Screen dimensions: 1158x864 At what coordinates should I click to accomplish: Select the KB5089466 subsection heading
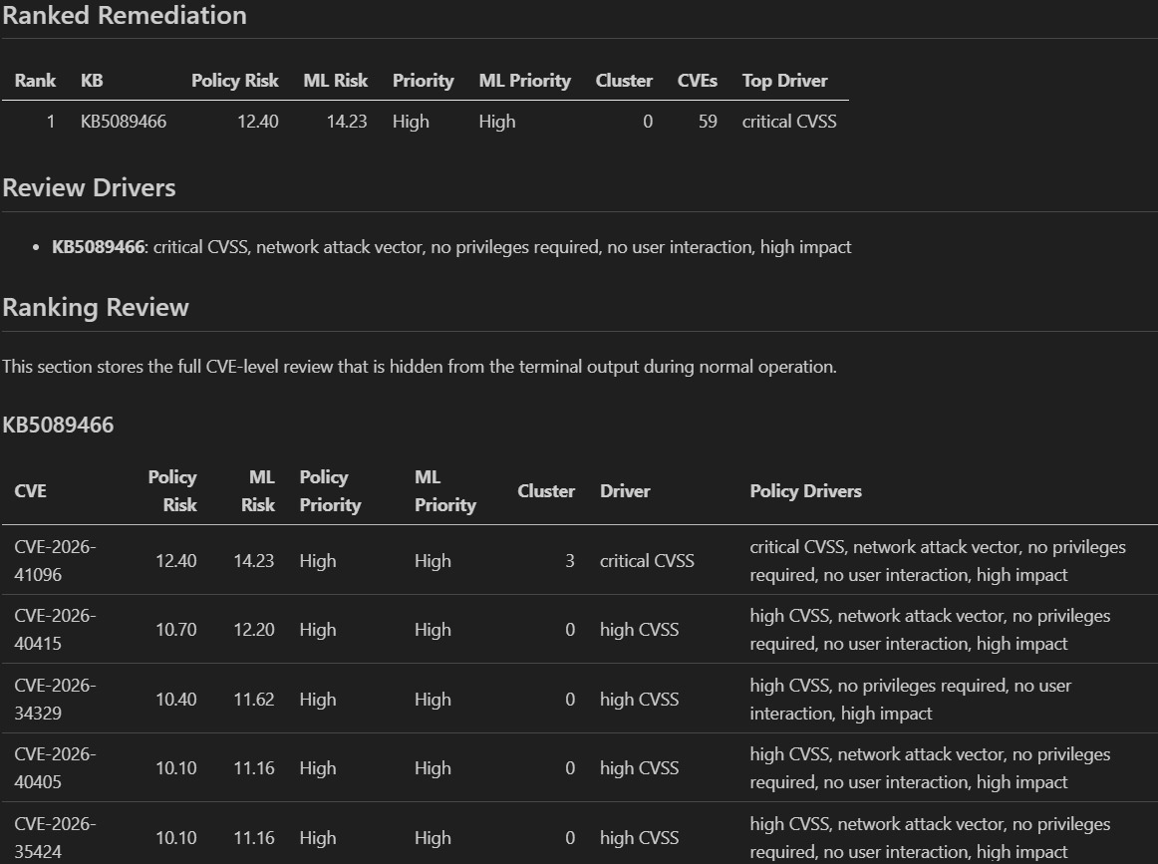click(x=59, y=425)
